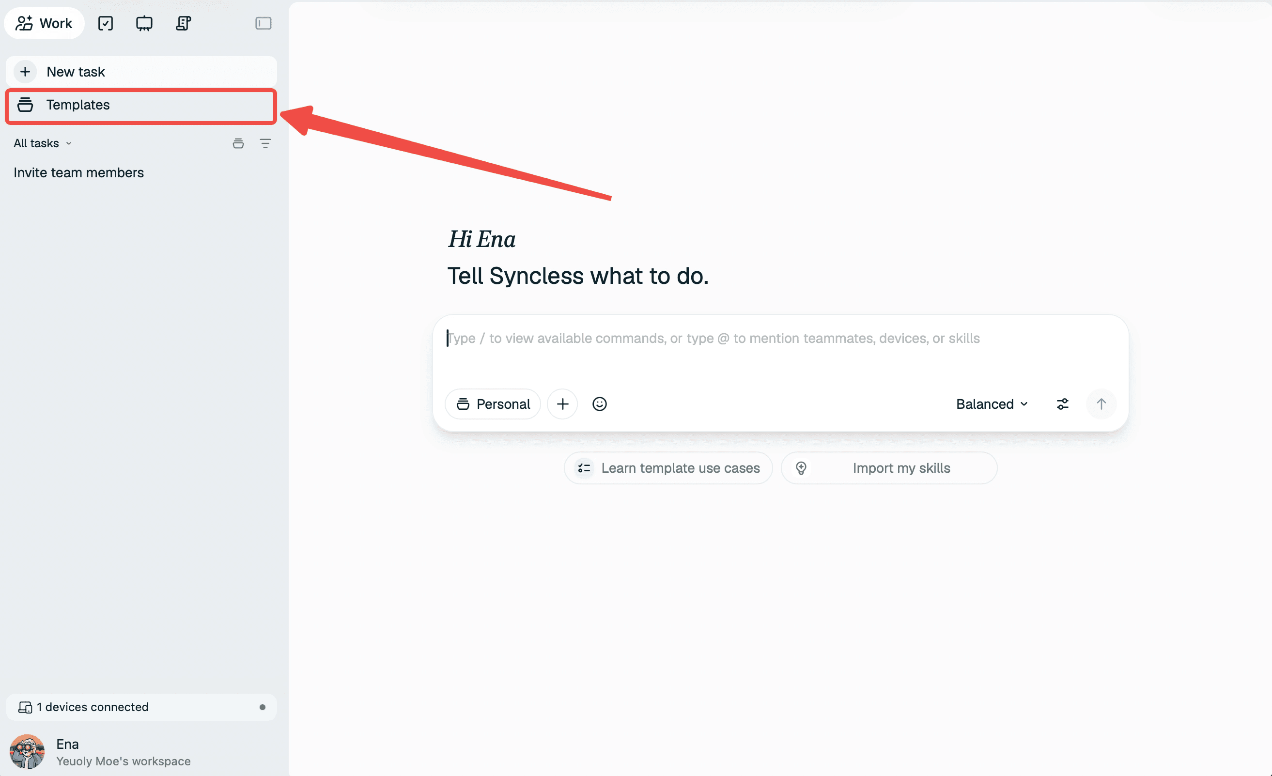Open Templates in the sidebar

coord(141,105)
